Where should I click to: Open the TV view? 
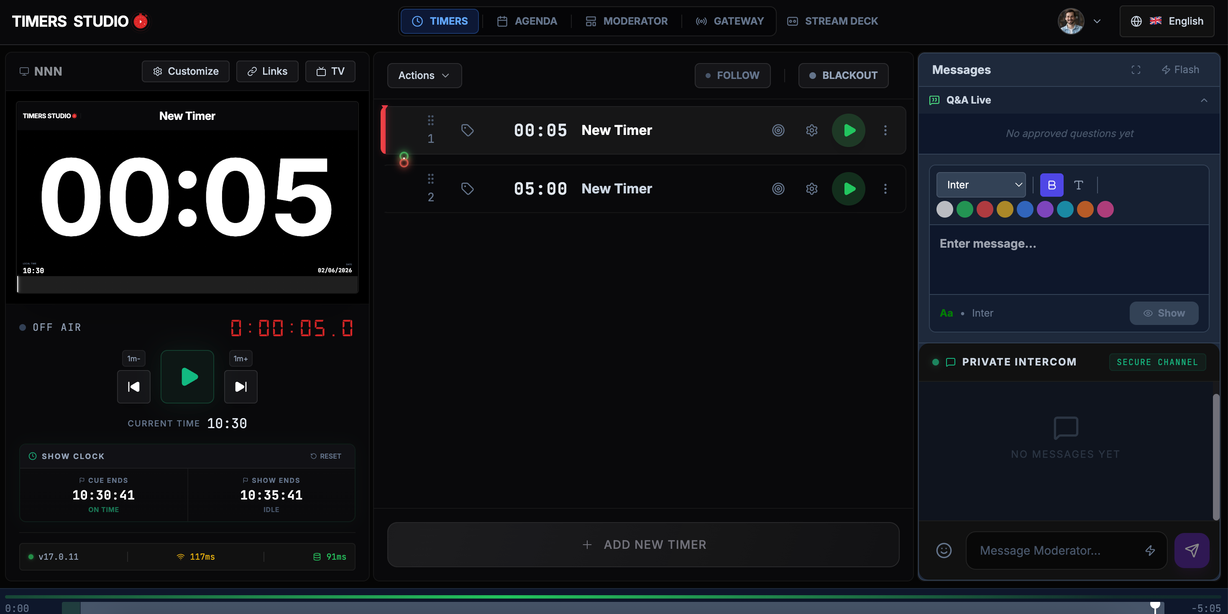click(x=330, y=71)
